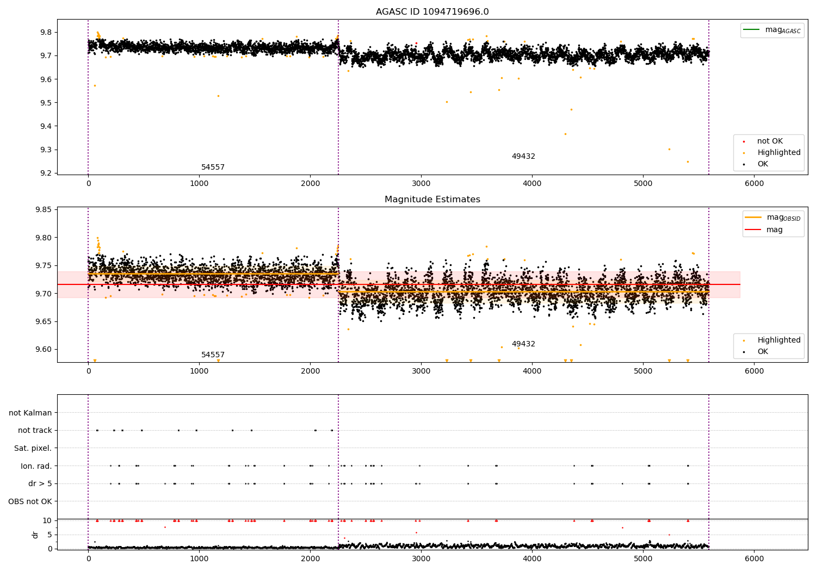Click the 'Sat. pixel.' row label
Image resolution: width=816 pixels, height=571 pixels.
pyautogui.click(x=33, y=448)
